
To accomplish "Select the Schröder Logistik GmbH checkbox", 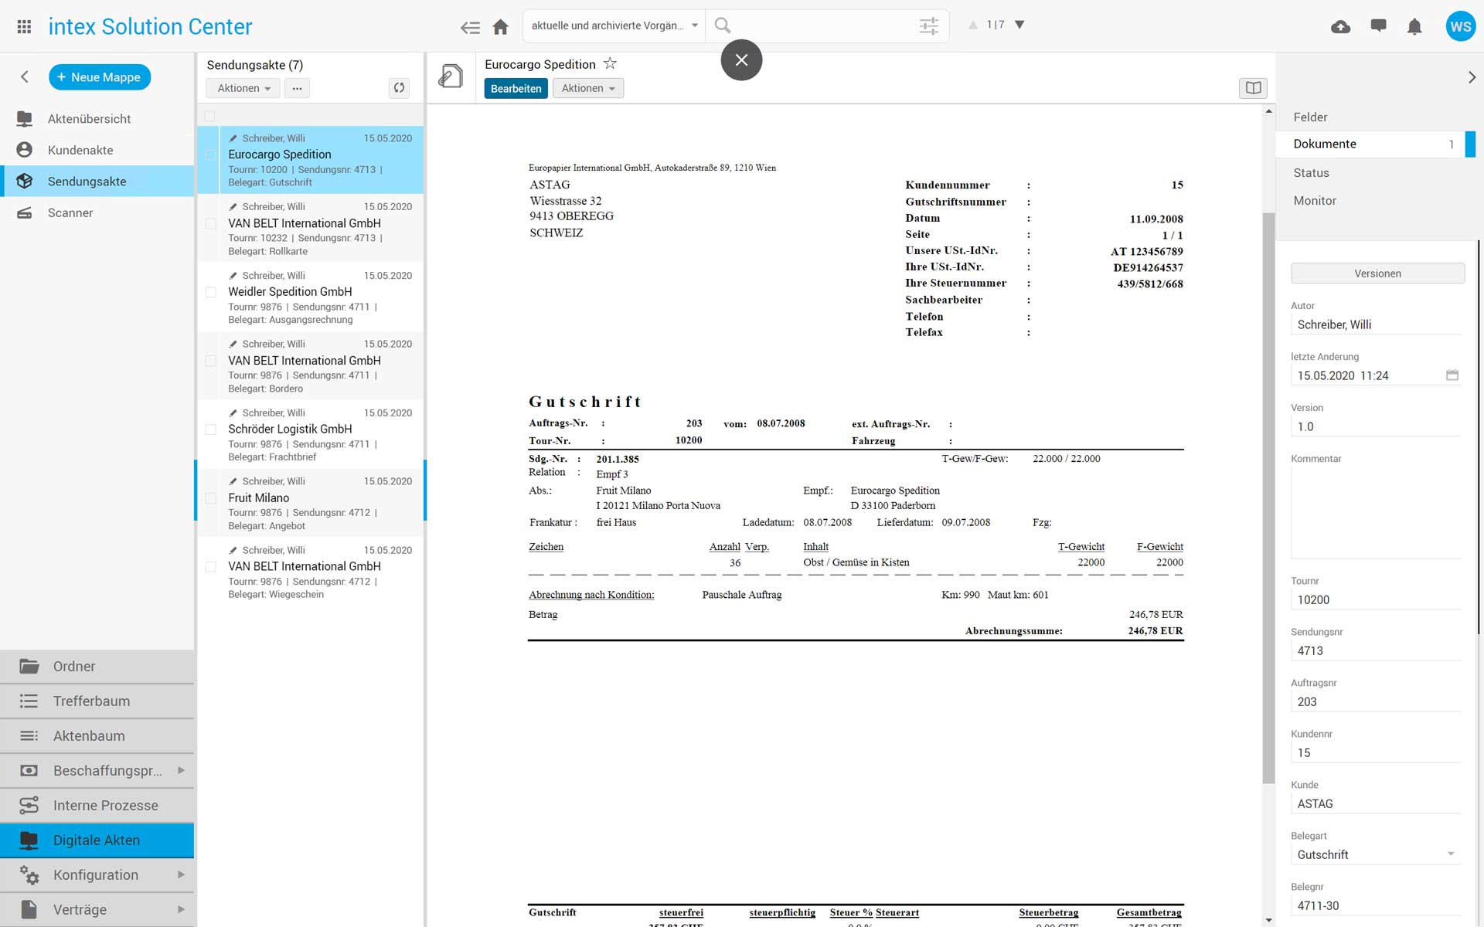I will click(210, 430).
